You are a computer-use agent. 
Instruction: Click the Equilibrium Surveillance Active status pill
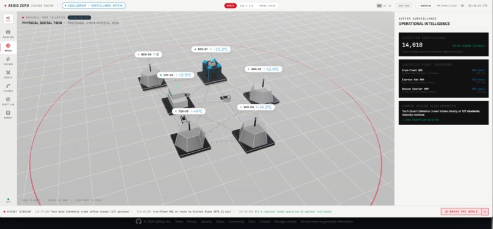click(94, 5)
